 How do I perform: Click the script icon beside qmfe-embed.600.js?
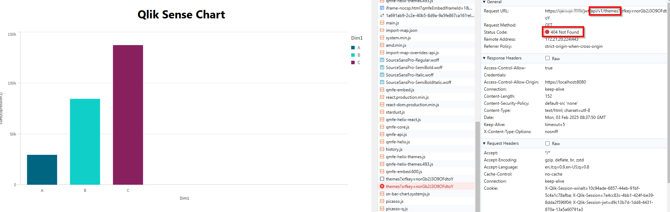(382, 171)
